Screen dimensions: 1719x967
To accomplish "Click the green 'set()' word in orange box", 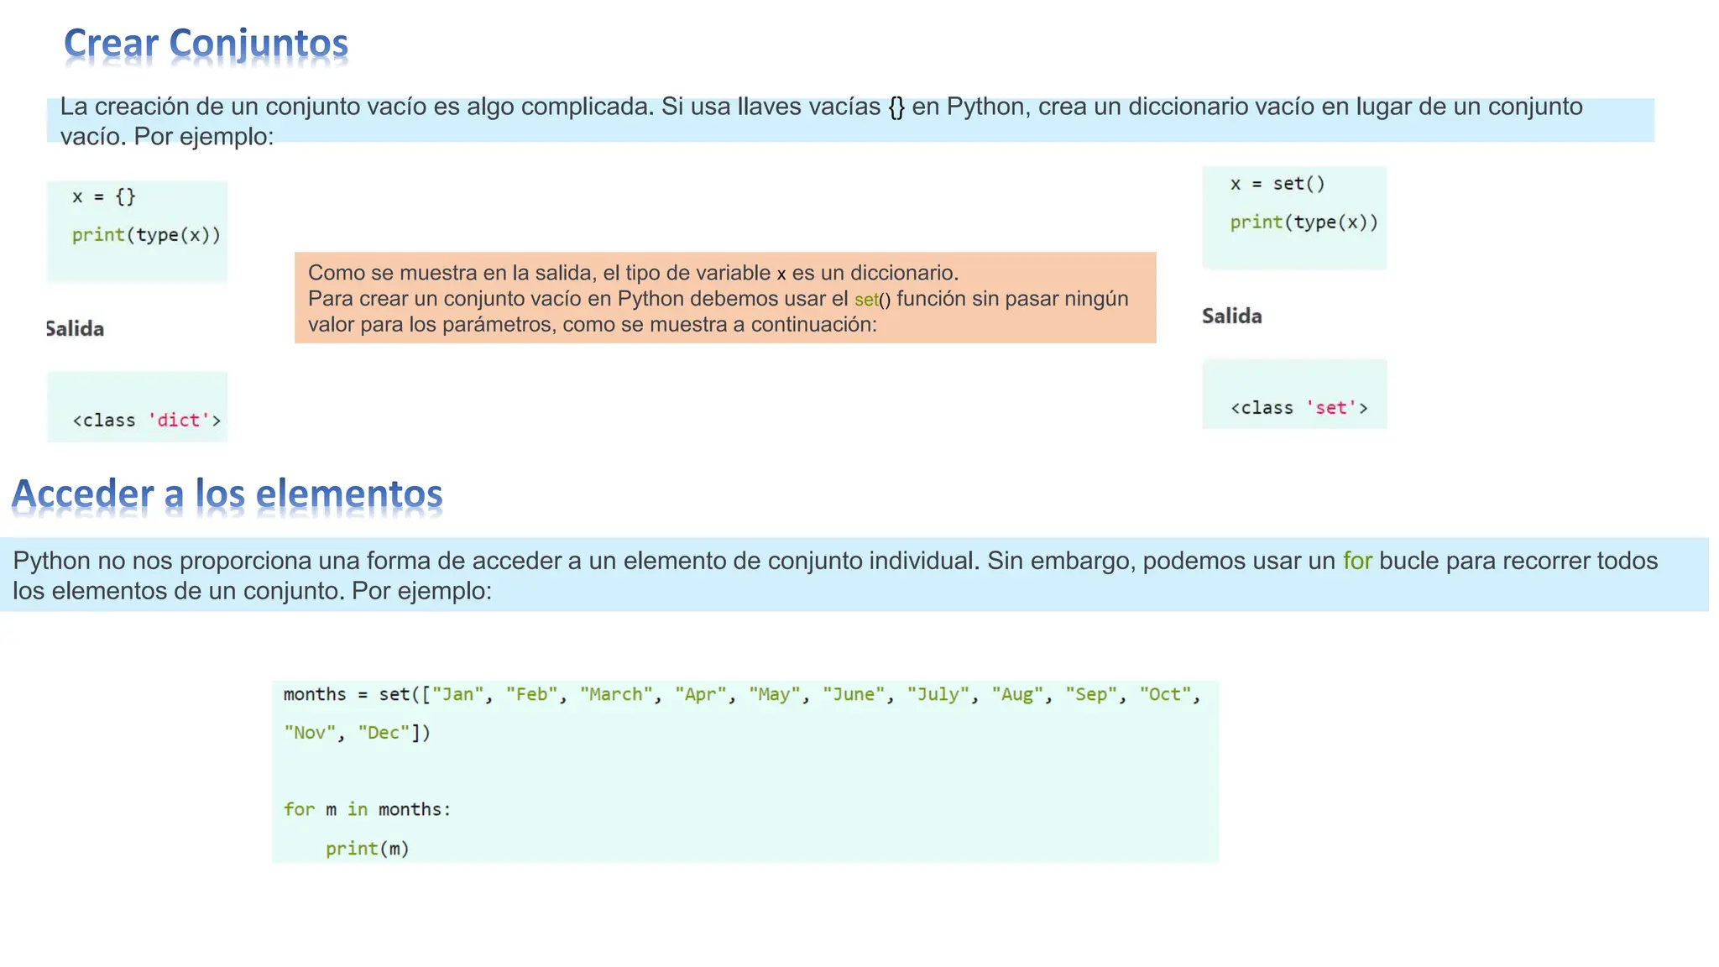I will tap(872, 300).
